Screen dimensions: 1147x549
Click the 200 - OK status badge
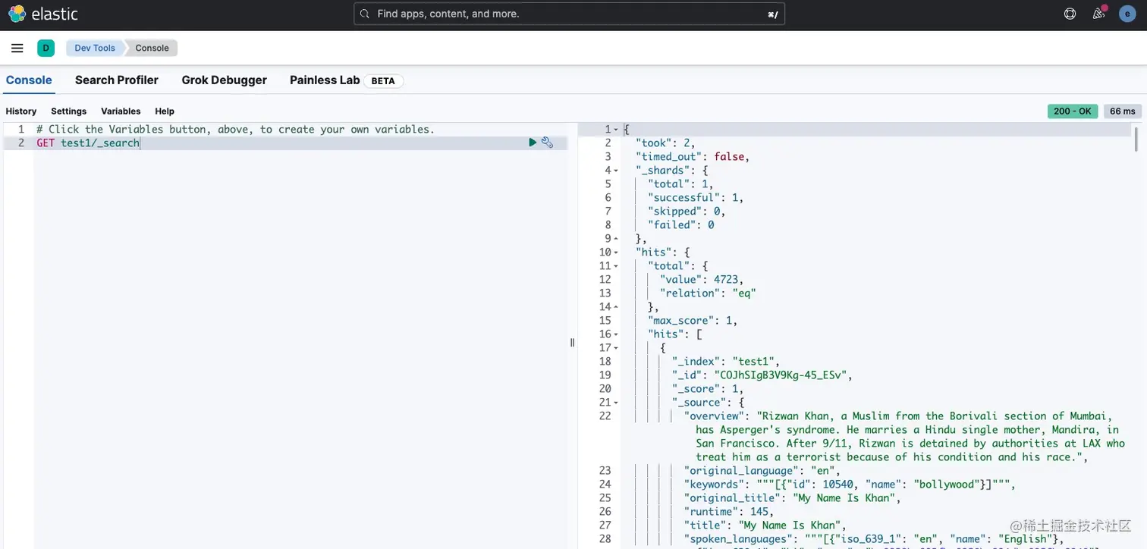pos(1073,111)
